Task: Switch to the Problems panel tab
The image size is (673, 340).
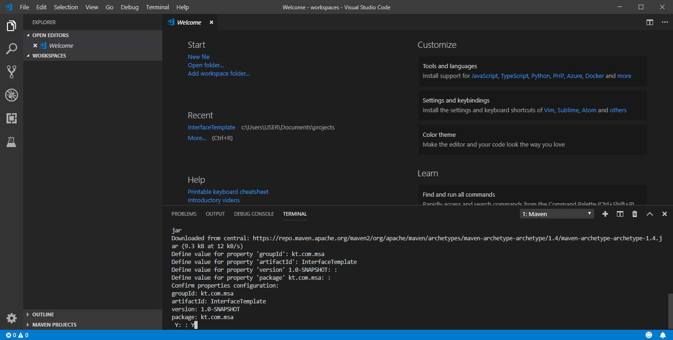Action: [184, 214]
